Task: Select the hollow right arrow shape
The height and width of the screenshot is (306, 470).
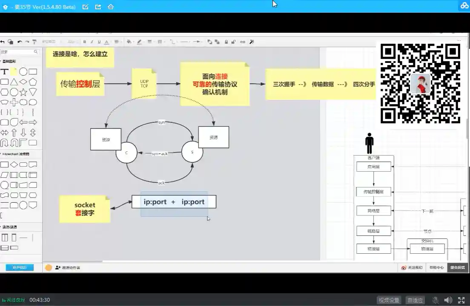Action: coord(33,122)
